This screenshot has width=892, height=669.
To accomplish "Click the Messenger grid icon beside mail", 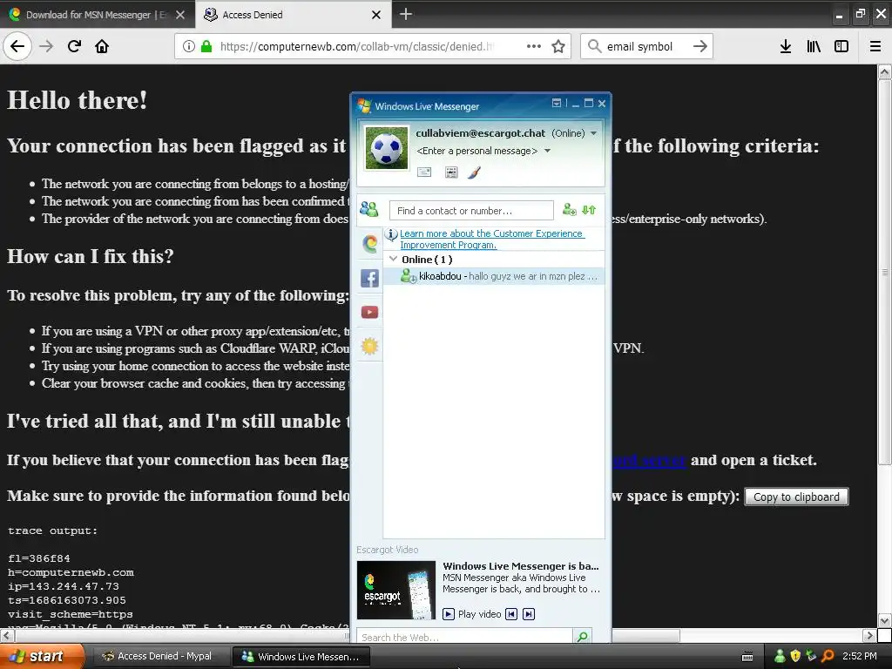I will [x=451, y=172].
